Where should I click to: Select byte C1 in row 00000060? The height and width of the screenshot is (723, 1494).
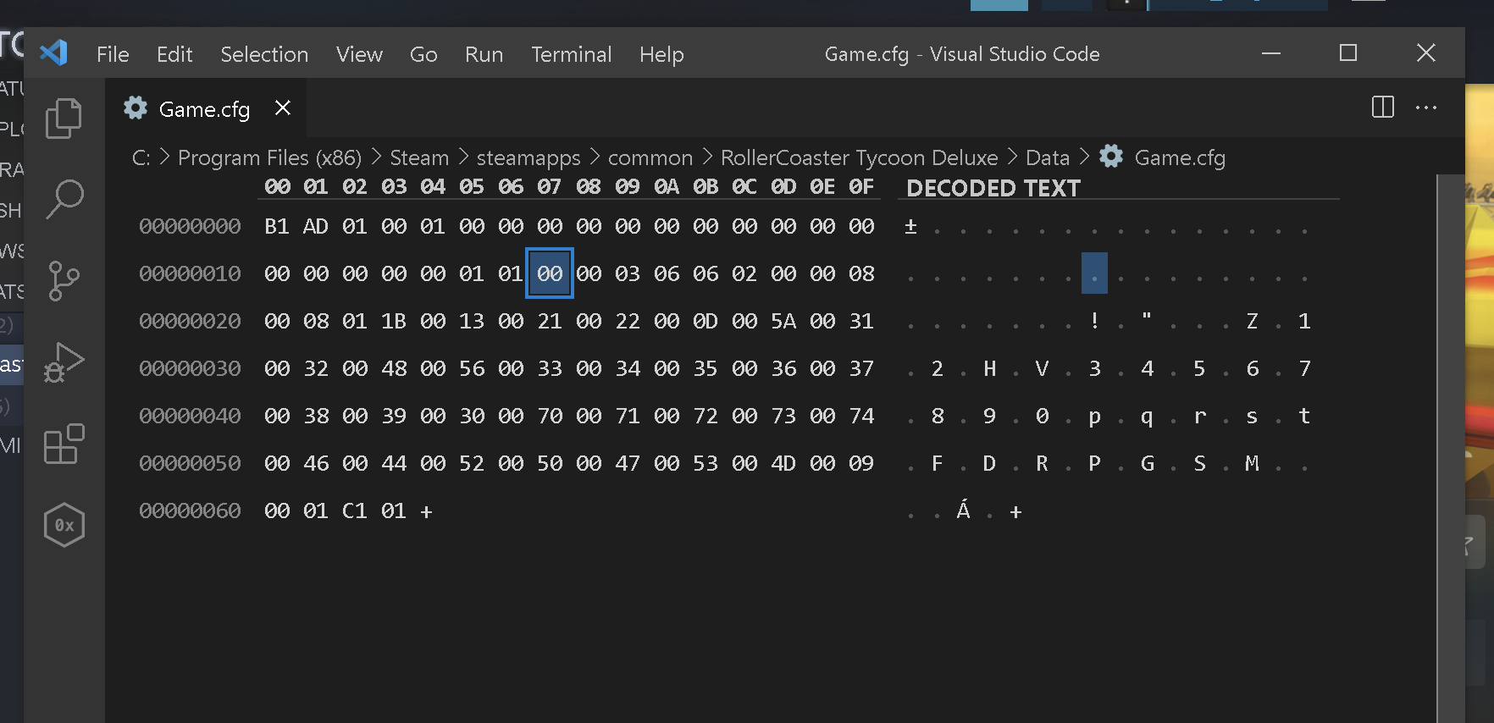click(x=355, y=511)
